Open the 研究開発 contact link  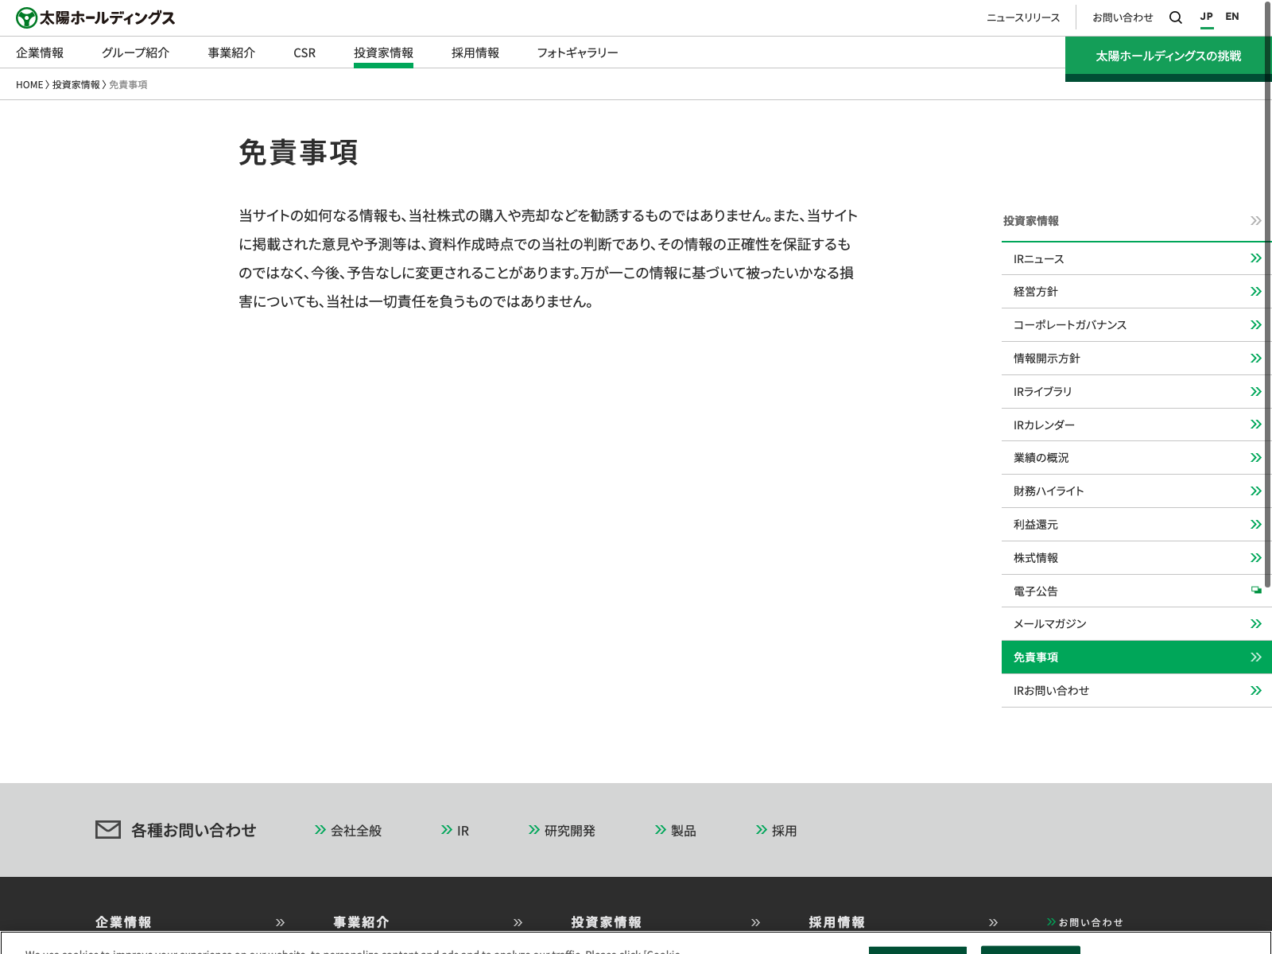point(569,831)
